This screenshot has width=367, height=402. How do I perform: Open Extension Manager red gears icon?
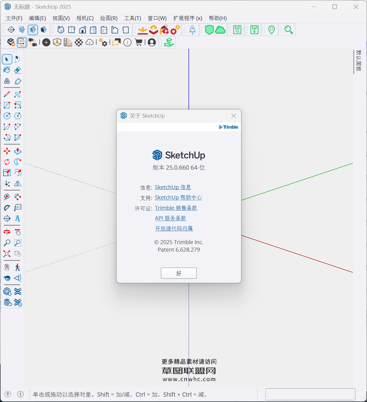pos(175,30)
